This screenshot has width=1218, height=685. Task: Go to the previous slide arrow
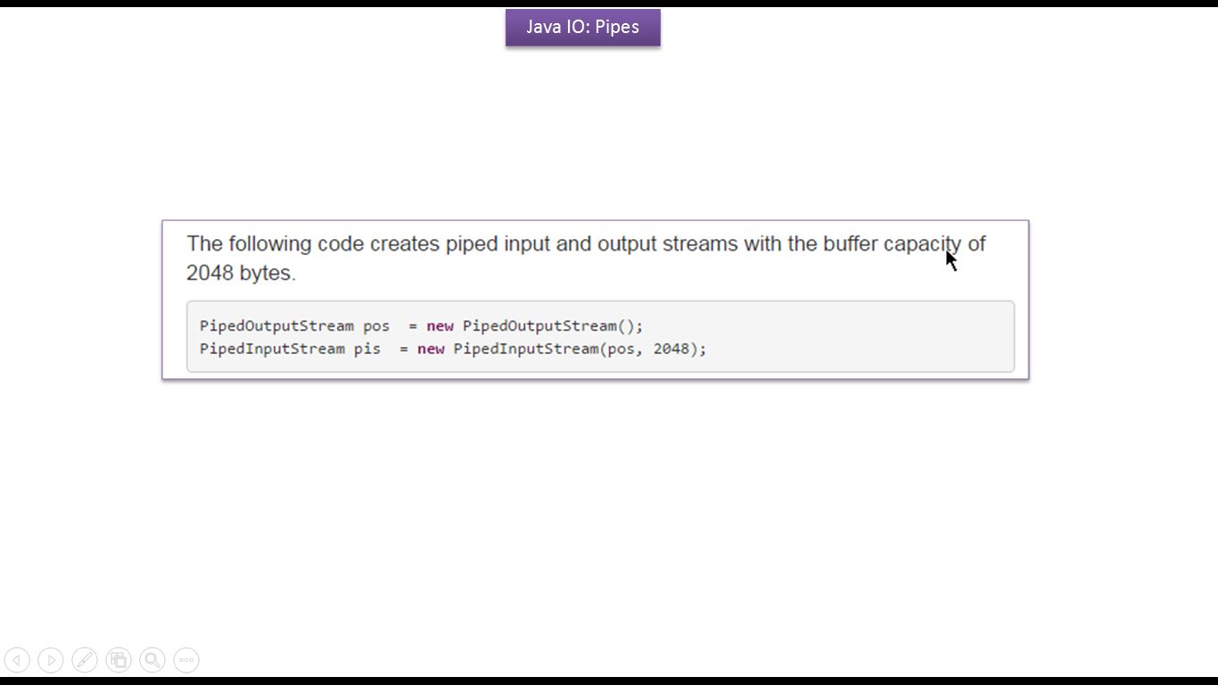tap(17, 660)
